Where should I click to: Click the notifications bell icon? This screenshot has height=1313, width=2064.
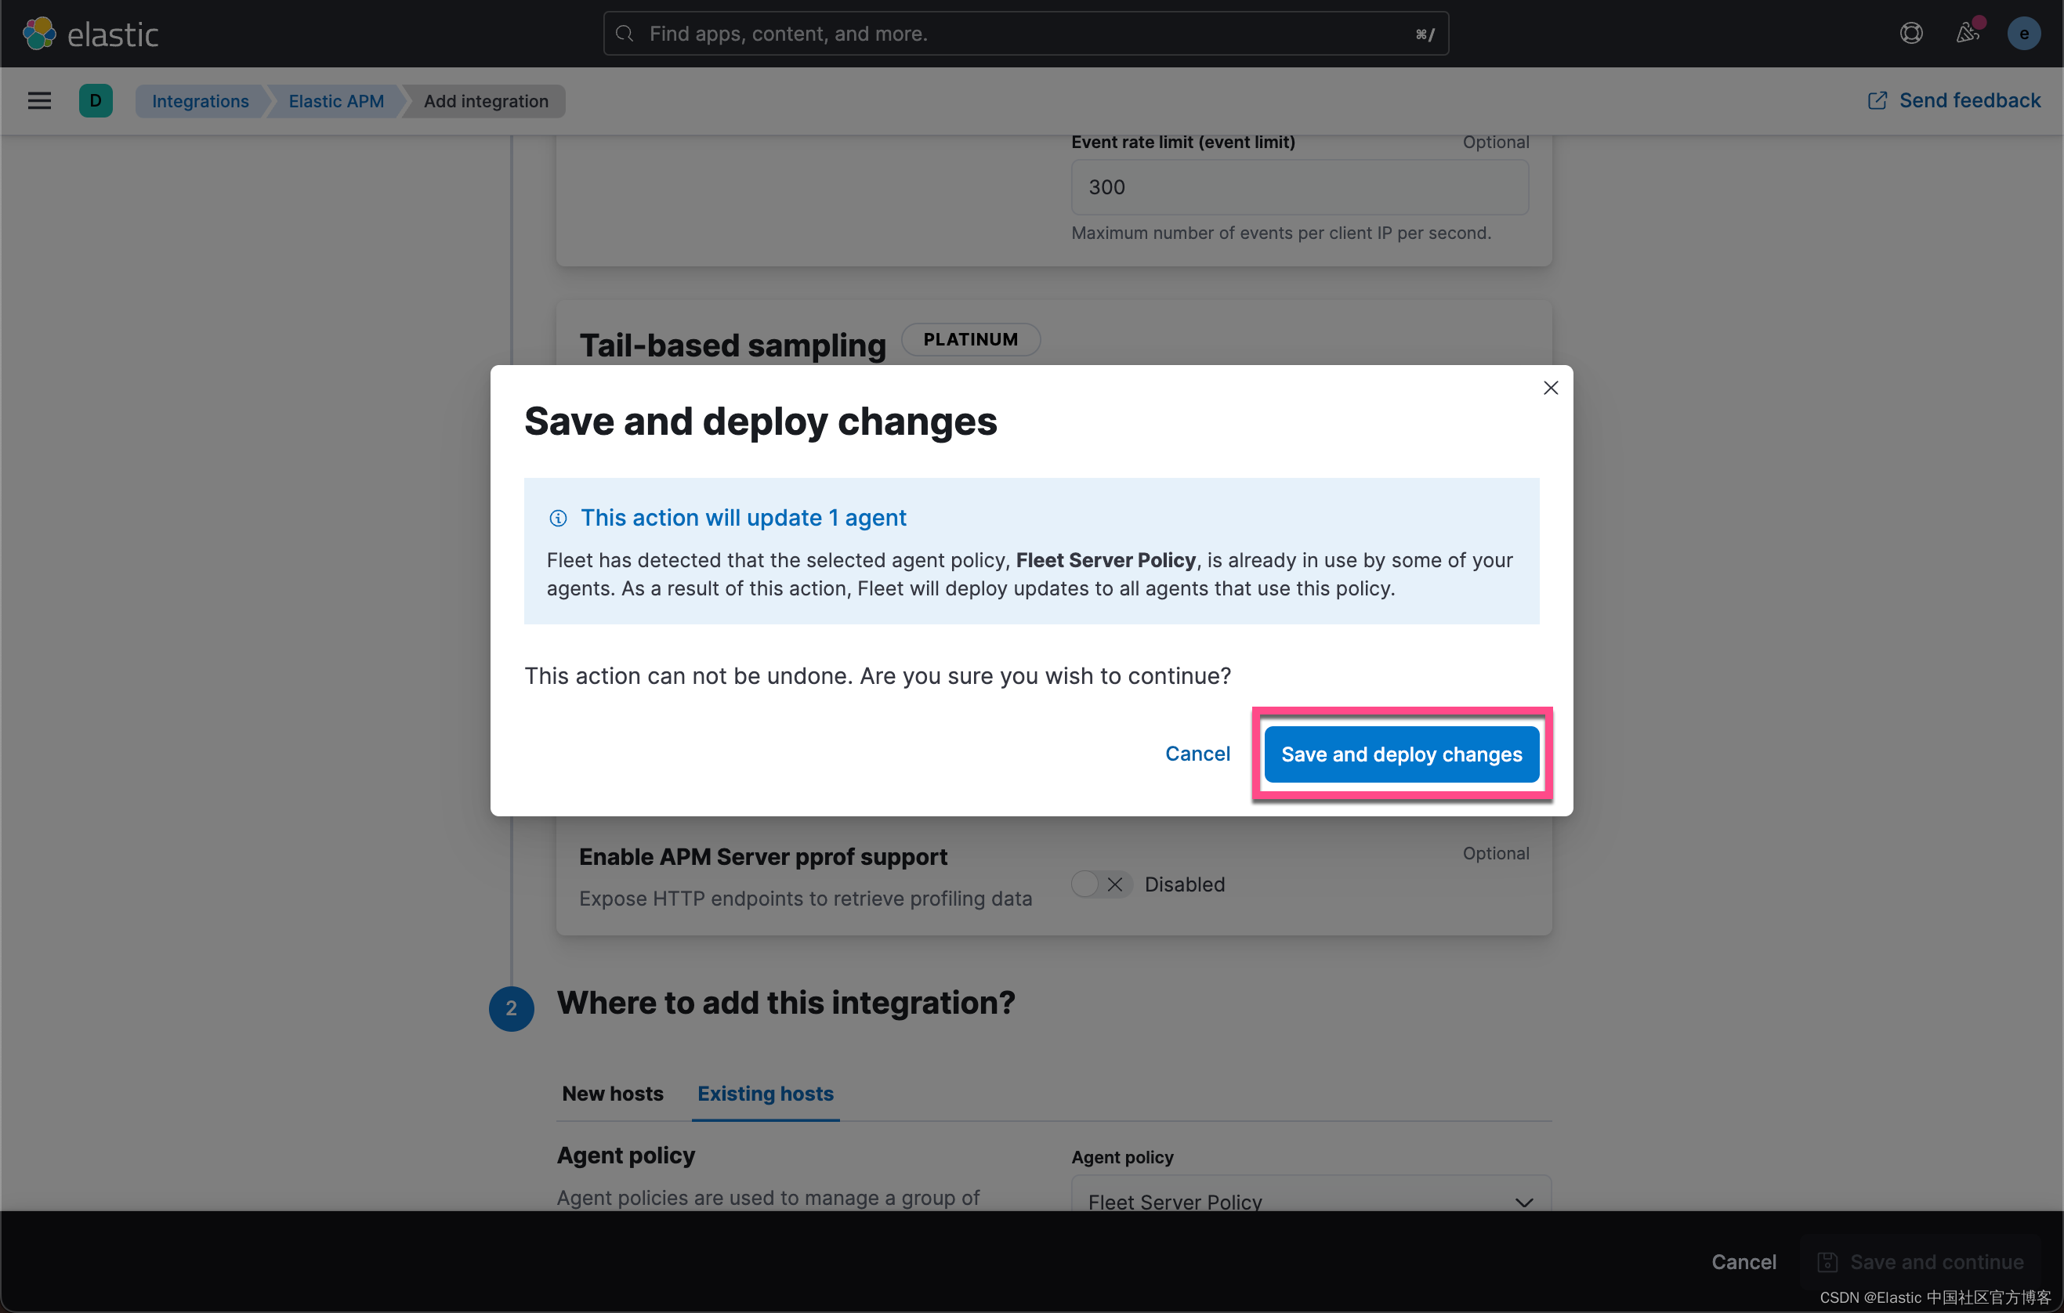[x=1968, y=33]
